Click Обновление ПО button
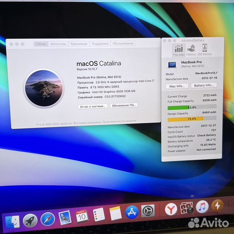The height and width of the screenshot is (234, 234). coord(123,105)
